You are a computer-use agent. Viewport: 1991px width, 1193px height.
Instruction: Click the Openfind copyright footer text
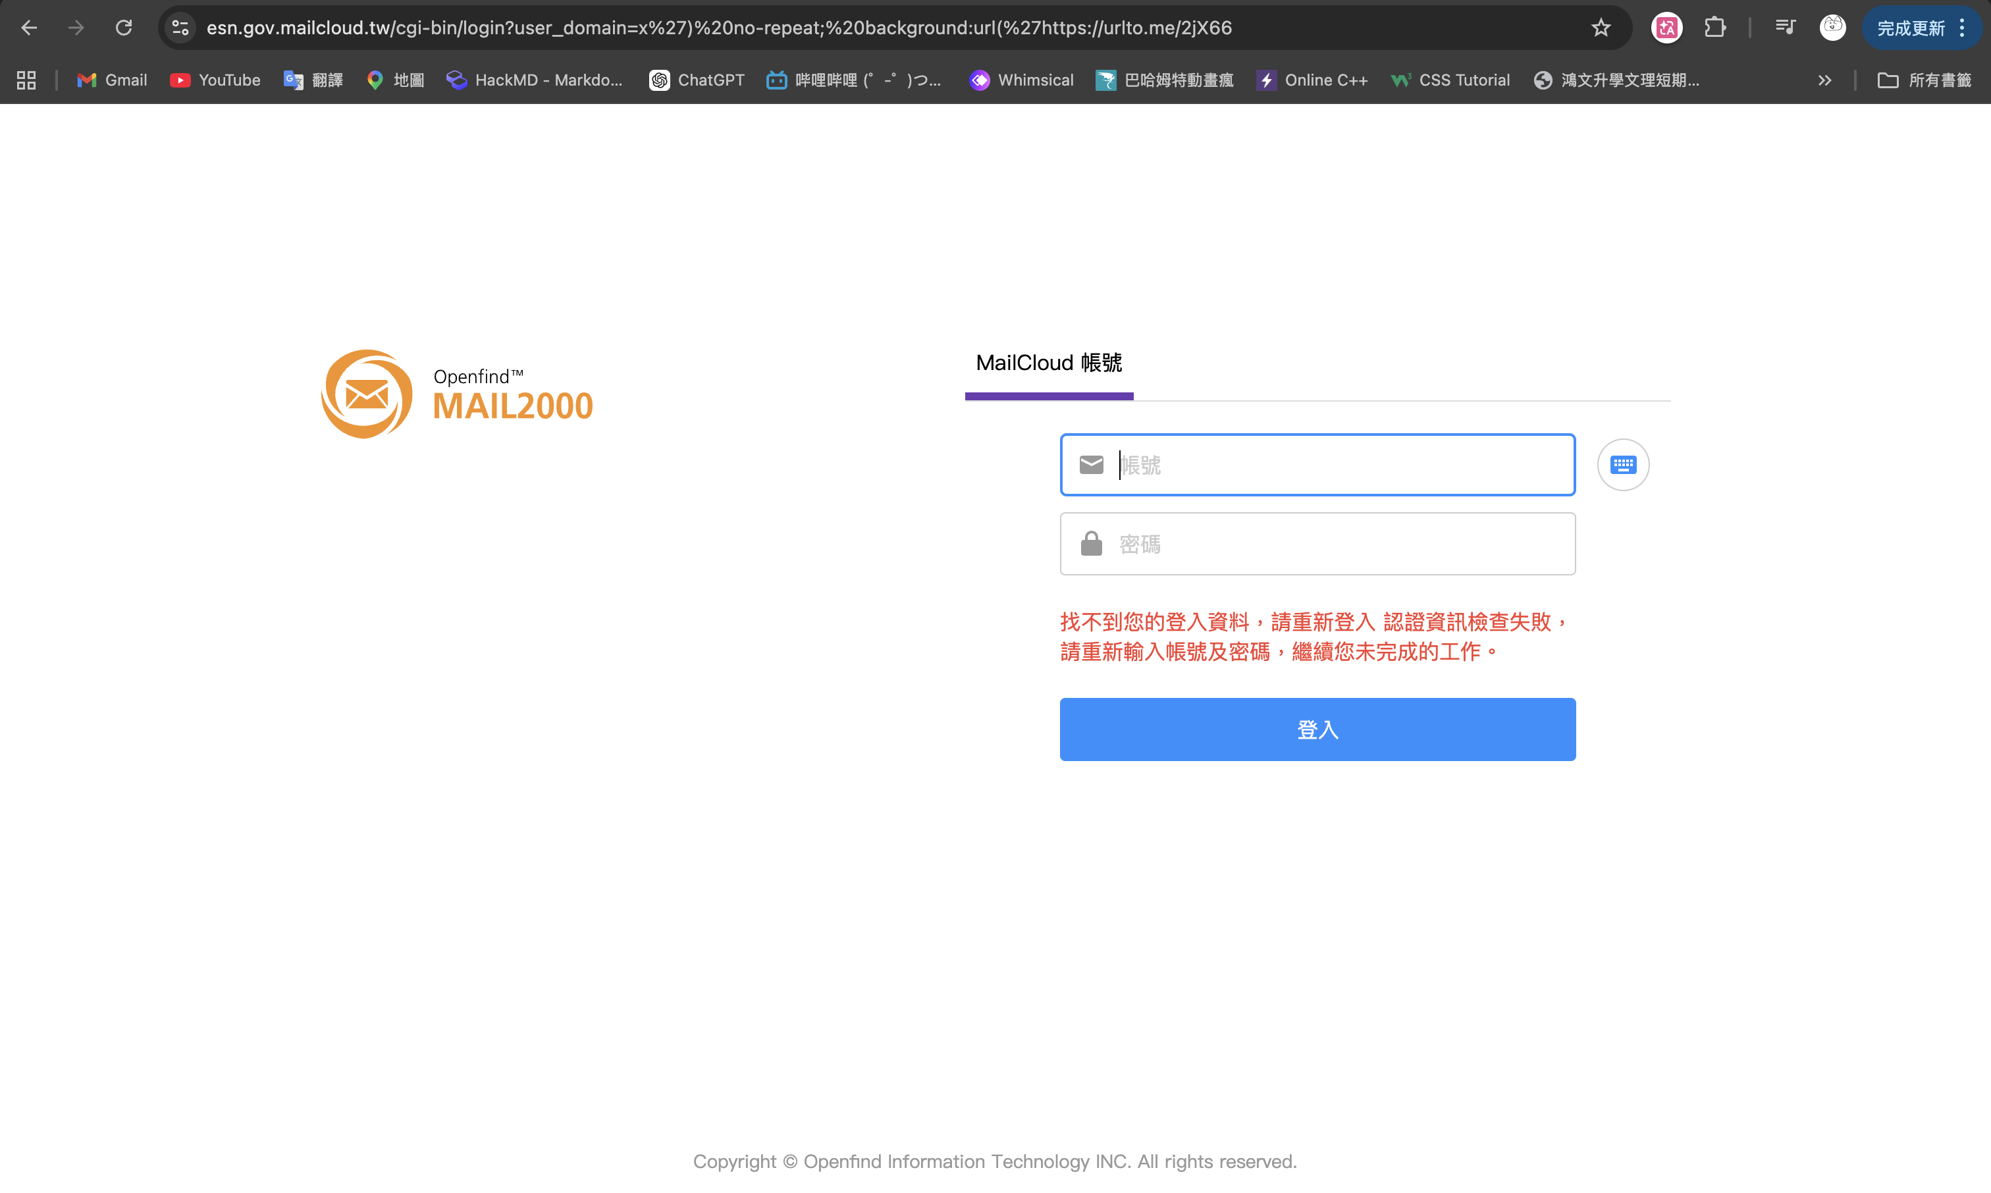click(x=995, y=1161)
